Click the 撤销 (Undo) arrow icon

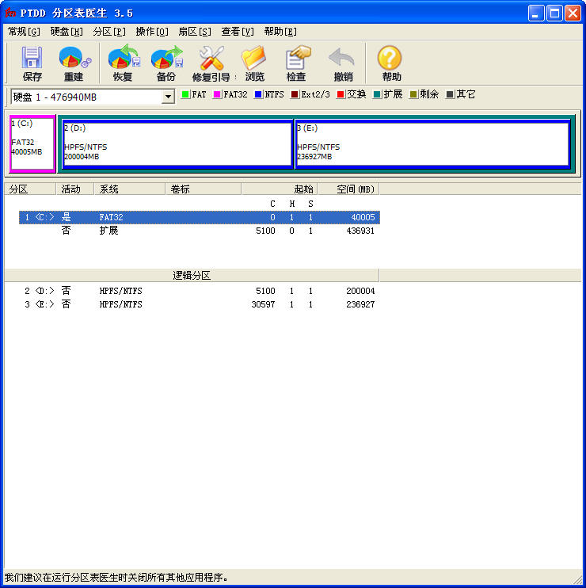(x=342, y=59)
